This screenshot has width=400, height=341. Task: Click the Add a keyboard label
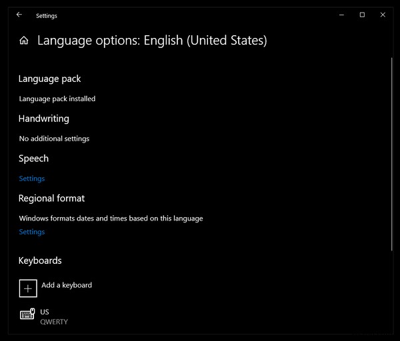tap(67, 285)
